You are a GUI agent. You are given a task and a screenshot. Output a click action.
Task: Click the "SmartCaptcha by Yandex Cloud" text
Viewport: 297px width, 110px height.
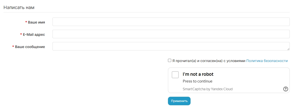click(x=208, y=89)
